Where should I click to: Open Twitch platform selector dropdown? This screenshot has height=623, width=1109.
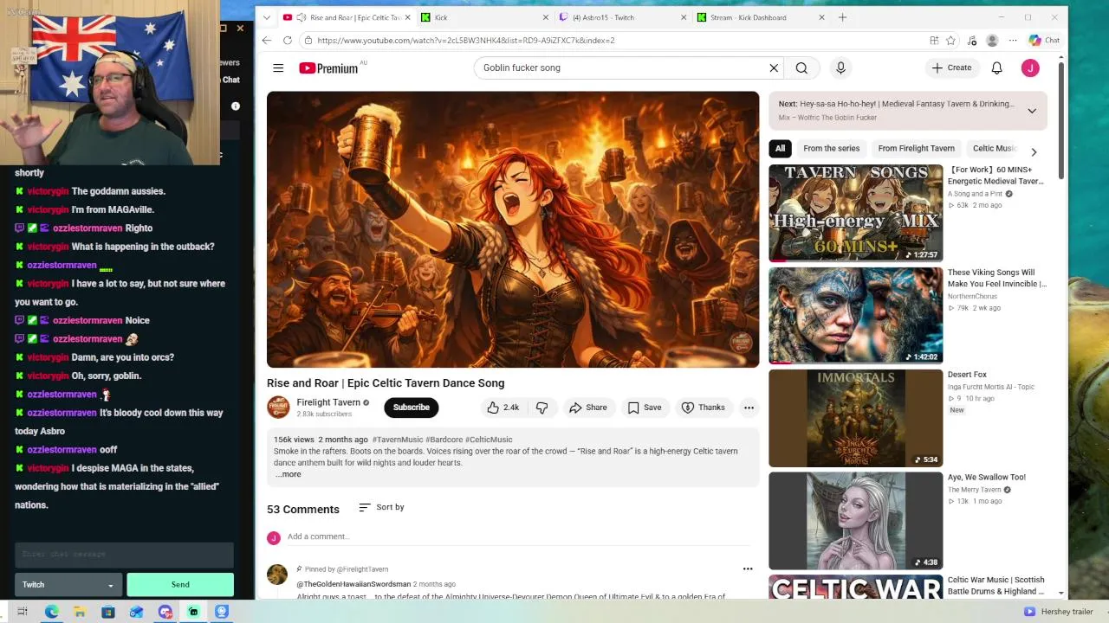pos(68,585)
